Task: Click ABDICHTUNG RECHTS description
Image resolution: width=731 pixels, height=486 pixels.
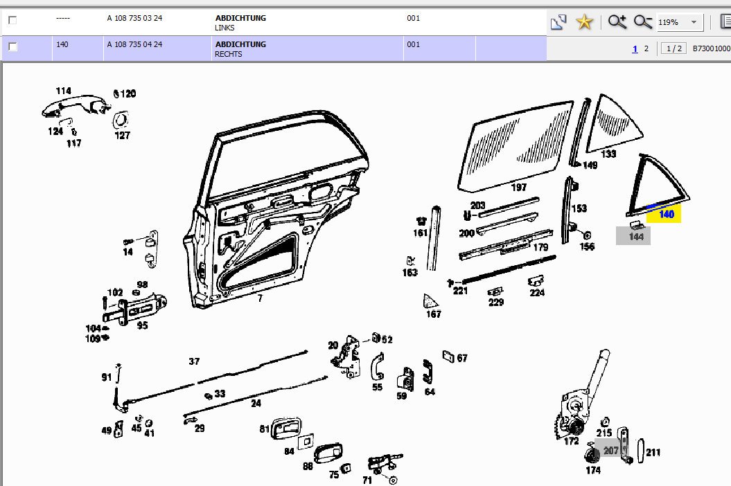Action: tap(240, 49)
